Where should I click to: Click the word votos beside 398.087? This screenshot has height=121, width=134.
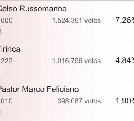tap(93, 101)
